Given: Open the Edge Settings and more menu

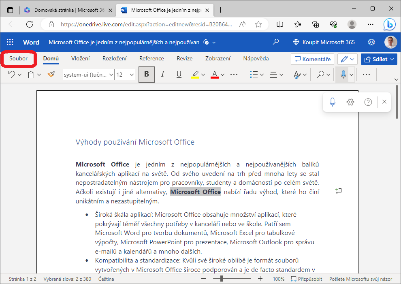Looking at the screenshot, I should click(370, 24).
